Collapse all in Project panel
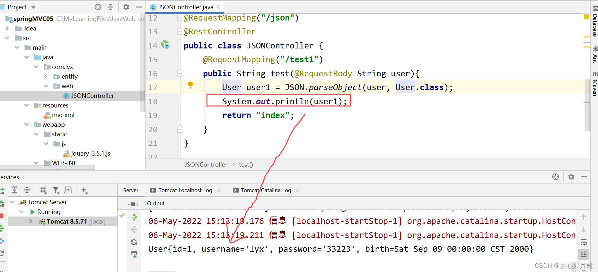Image resolution: width=598 pixels, height=272 pixels. [110, 7]
